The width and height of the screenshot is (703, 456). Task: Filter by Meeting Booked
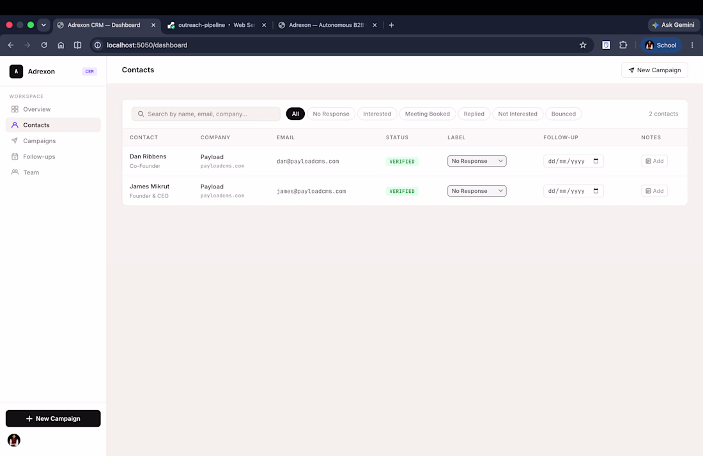[x=428, y=114]
